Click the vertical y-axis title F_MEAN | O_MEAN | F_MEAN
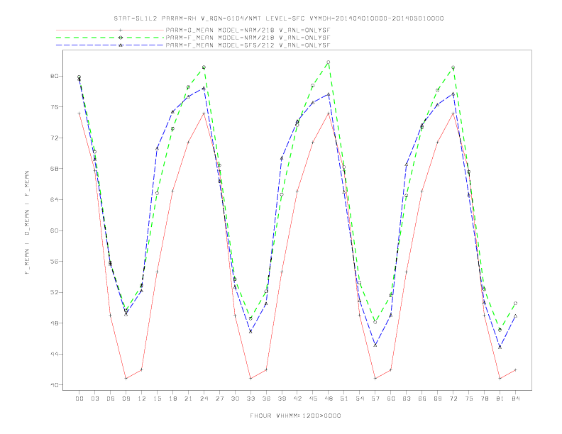Viewport: 562px width, 434px height. 27,223
